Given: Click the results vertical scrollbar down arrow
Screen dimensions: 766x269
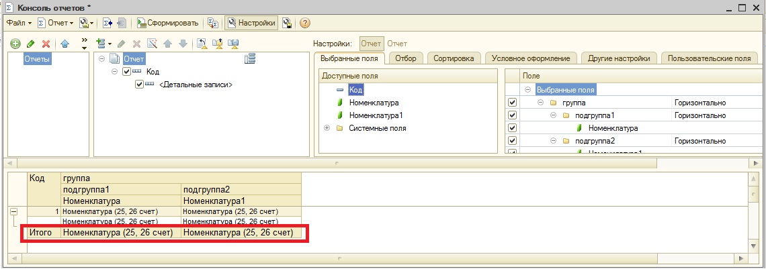Looking at the screenshot, I should 754,246.
